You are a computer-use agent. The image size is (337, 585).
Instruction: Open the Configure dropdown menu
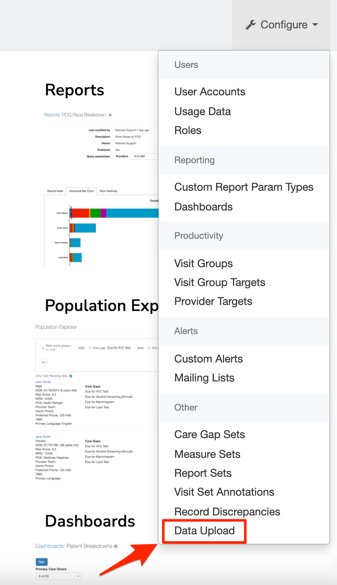[x=282, y=25]
